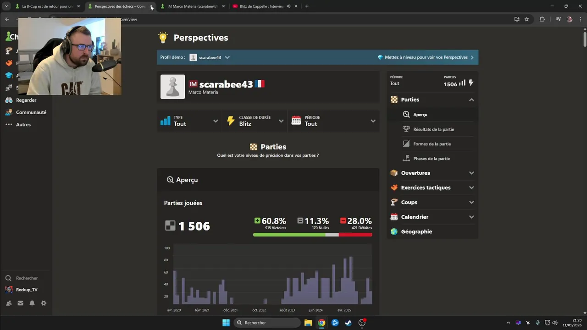Image resolution: width=587 pixels, height=330 pixels.
Task: Click 'Mettez à niveau pour voir vos Perspectives'
Action: 426,57
